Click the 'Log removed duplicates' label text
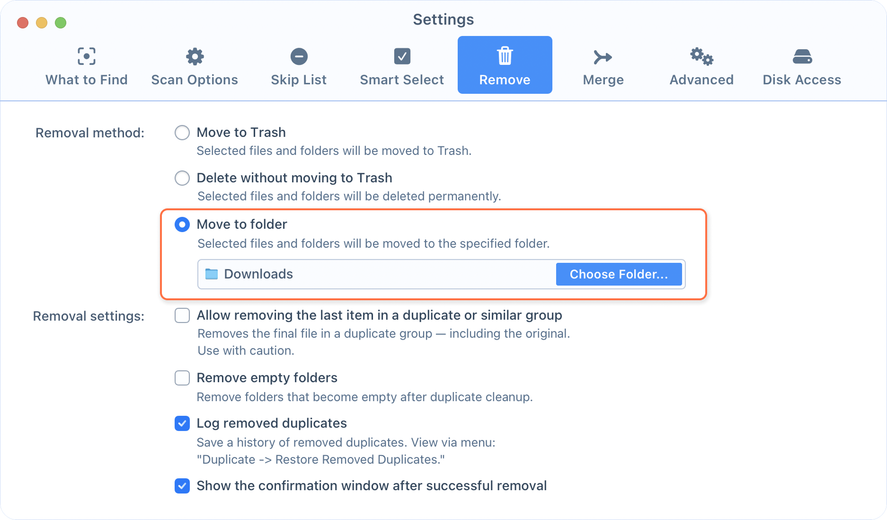 [272, 423]
